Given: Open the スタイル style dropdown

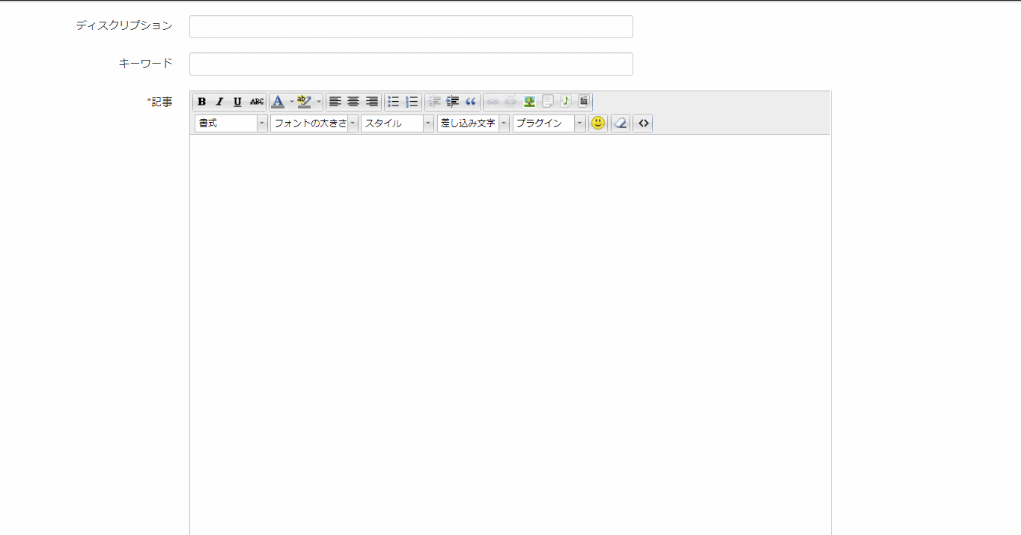Looking at the screenshot, I should click(397, 123).
